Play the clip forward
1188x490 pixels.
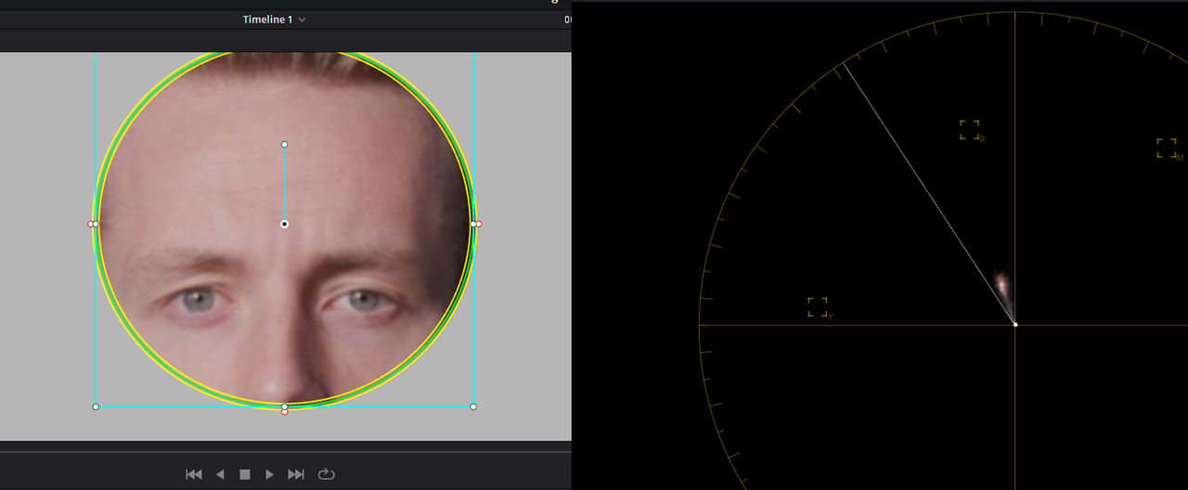(270, 474)
